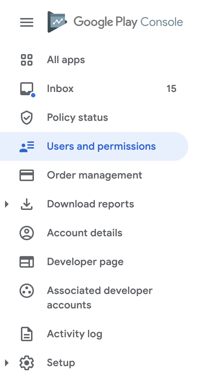Click the All apps grid icon
Viewport: 210px width, 378px height.
pos(27,60)
